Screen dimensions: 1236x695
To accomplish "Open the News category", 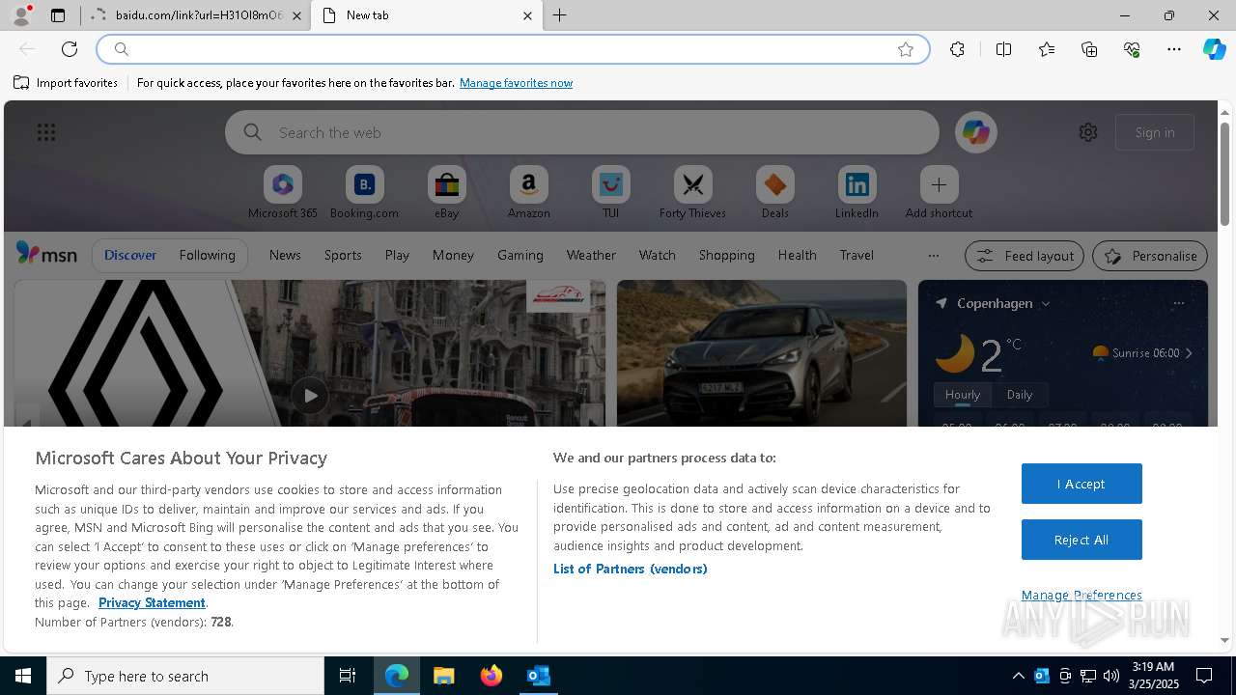I will 285,255.
